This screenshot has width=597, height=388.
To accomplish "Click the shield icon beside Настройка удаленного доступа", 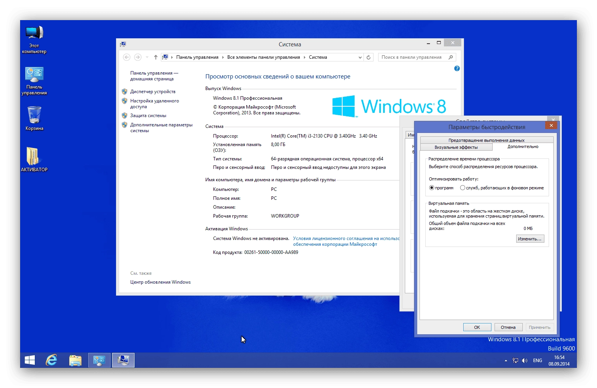I will pyautogui.click(x=125, y=101).
